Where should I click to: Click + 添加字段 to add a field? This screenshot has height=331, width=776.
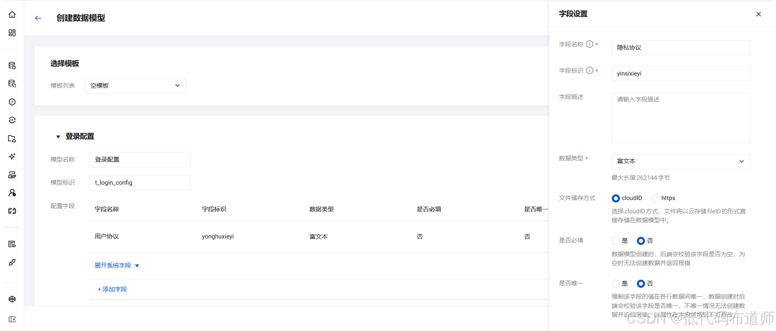pos(112,289)
